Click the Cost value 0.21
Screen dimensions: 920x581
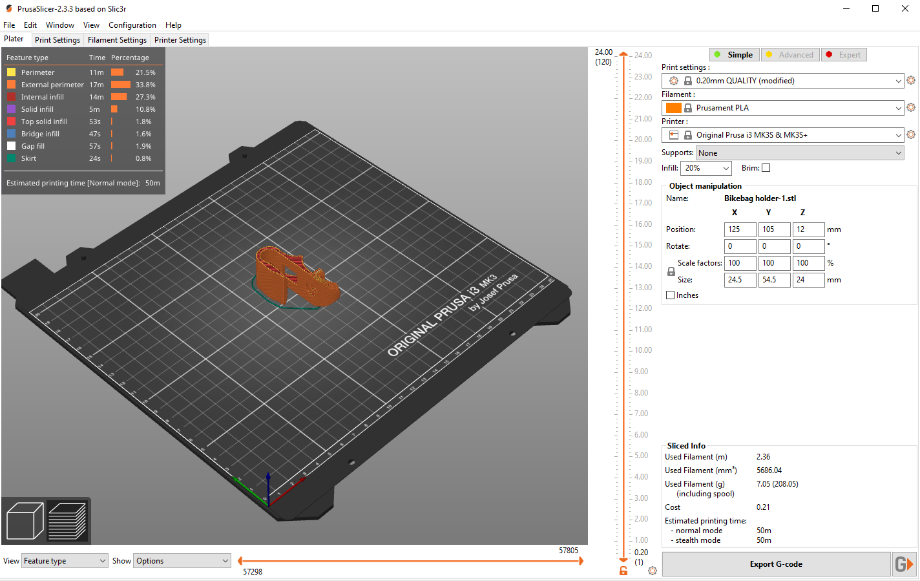763,507
